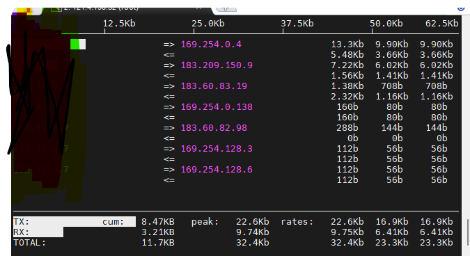The height and width of the screenshot is (256, 470).
Task: Click the 62.5Kb scale label
Action: tap(442, 24)
